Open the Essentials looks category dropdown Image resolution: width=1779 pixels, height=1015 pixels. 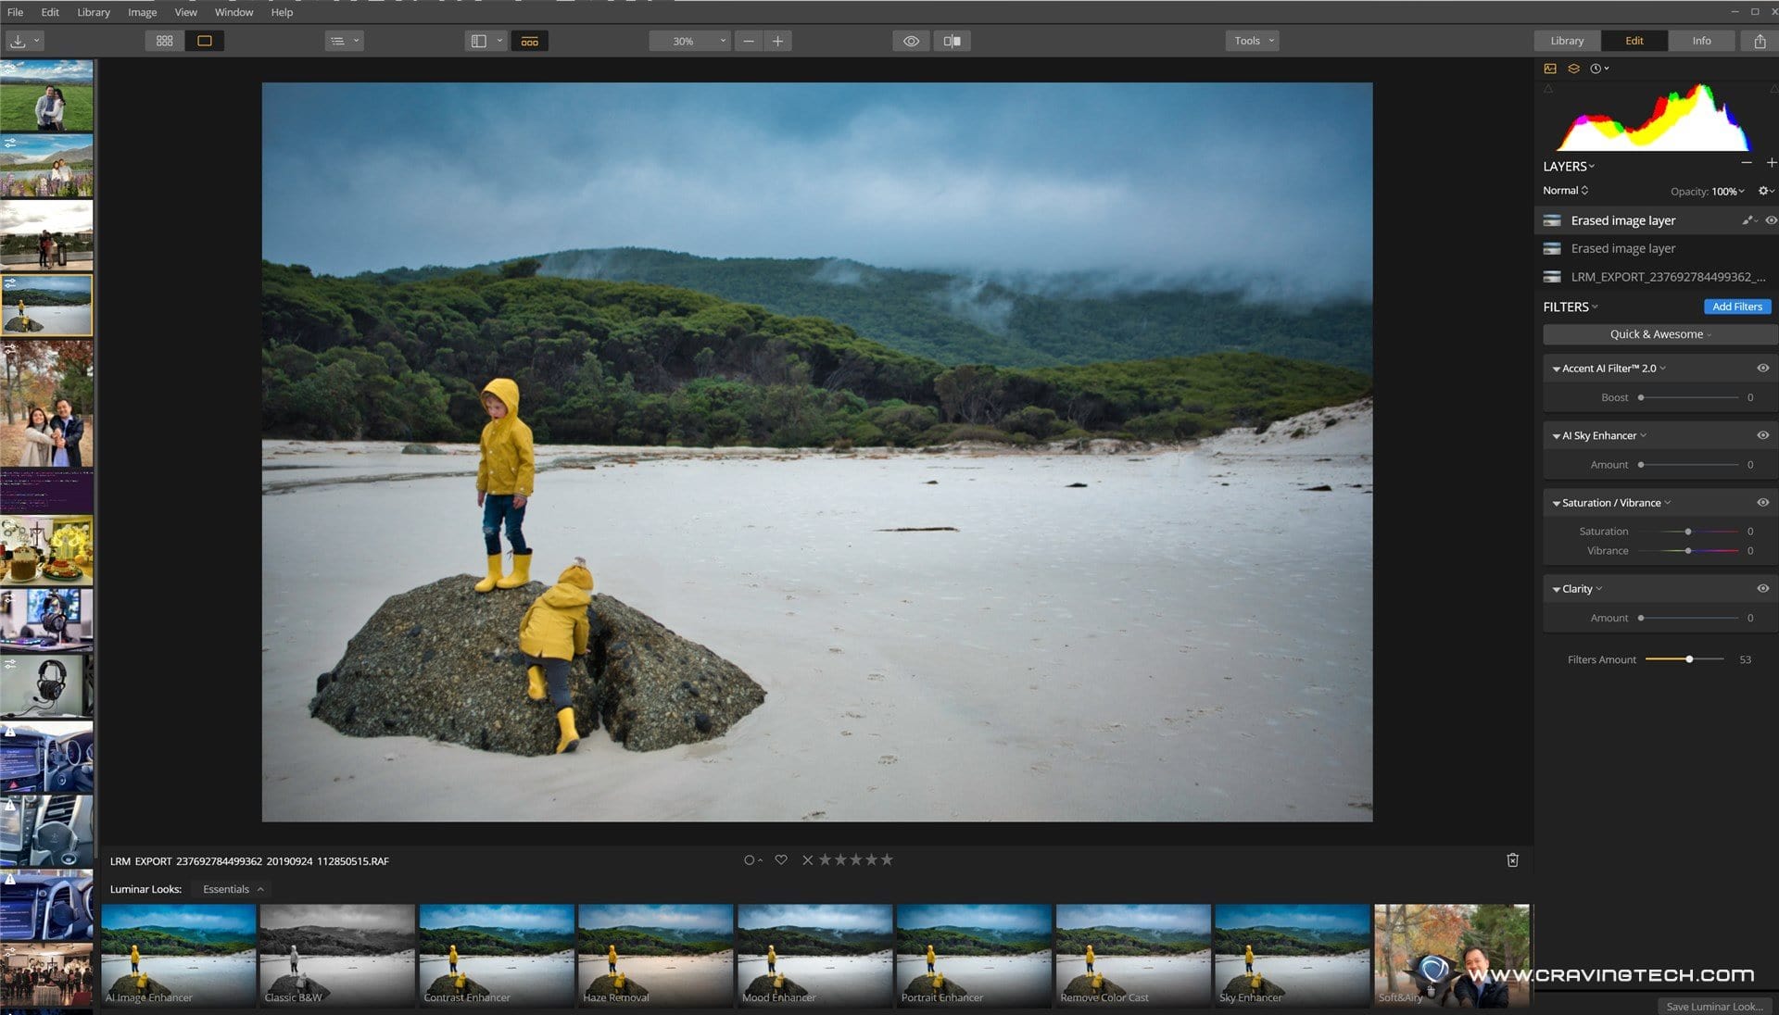(233, 889)
